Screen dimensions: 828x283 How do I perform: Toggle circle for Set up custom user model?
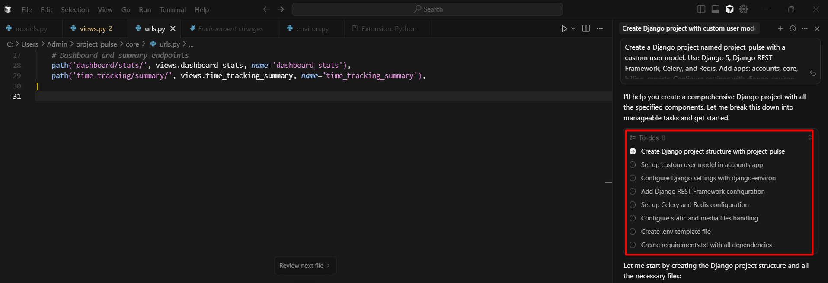pyautogui.click(x=633, y=165)
